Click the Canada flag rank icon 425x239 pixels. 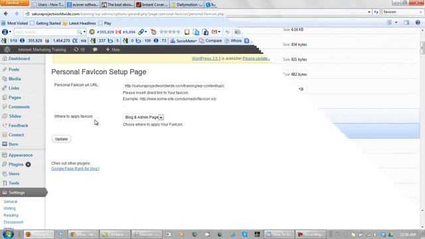[x=118, y=32]
